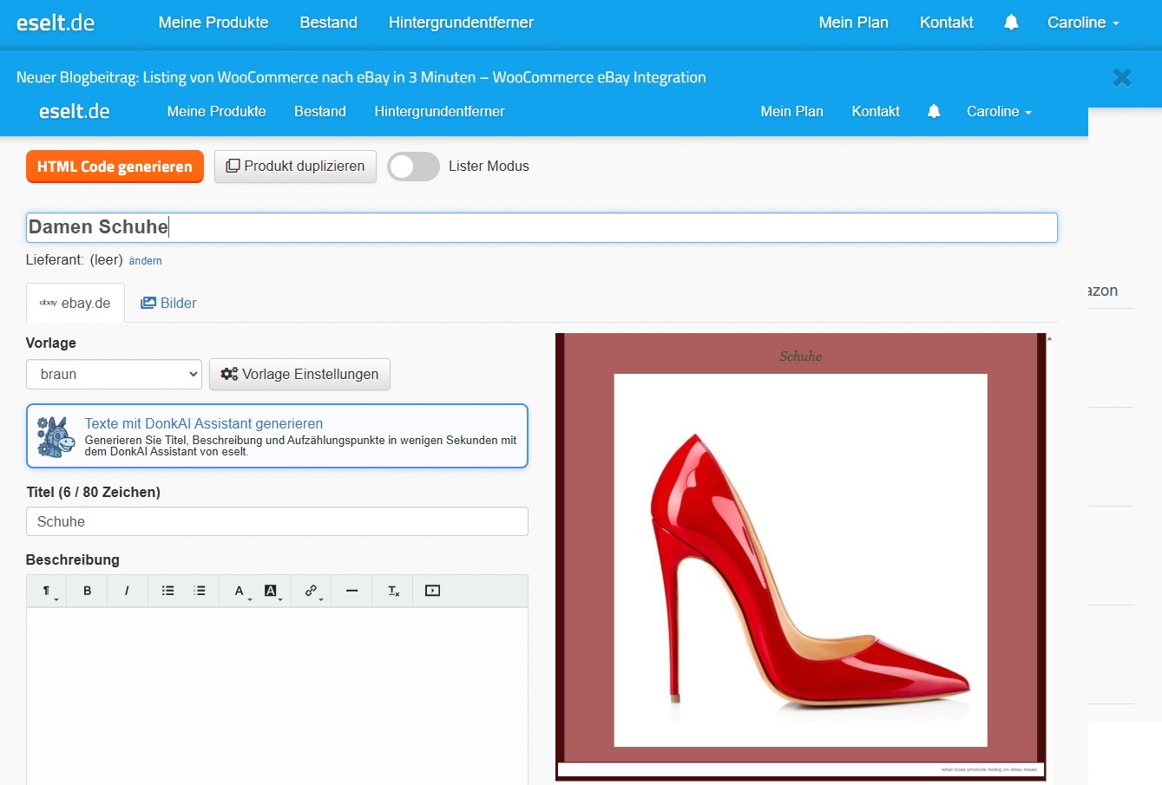This screenshot has width=1162, height=785.
Task: Close the blue blog announcement banner
Action: pyautogui.click(x=1121, y=78)
